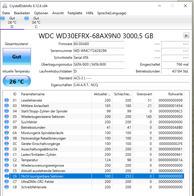Click status orb for Wiederzuweisungsereignisse row

(7, 165)
